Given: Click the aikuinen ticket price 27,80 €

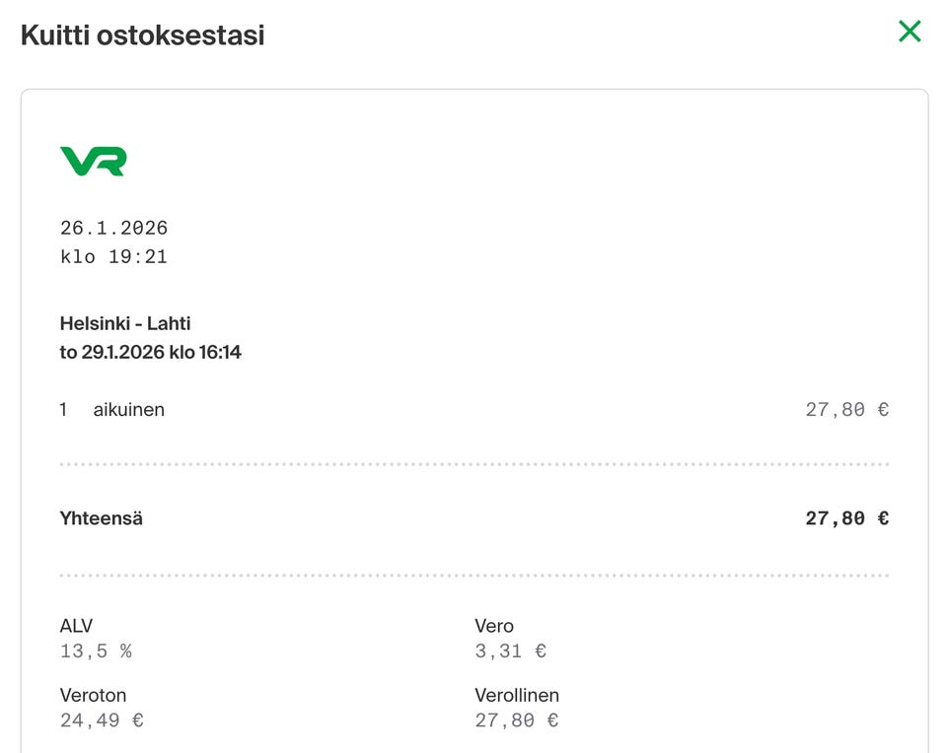Looking at the screenshot, I should click(x=846, y=410).
